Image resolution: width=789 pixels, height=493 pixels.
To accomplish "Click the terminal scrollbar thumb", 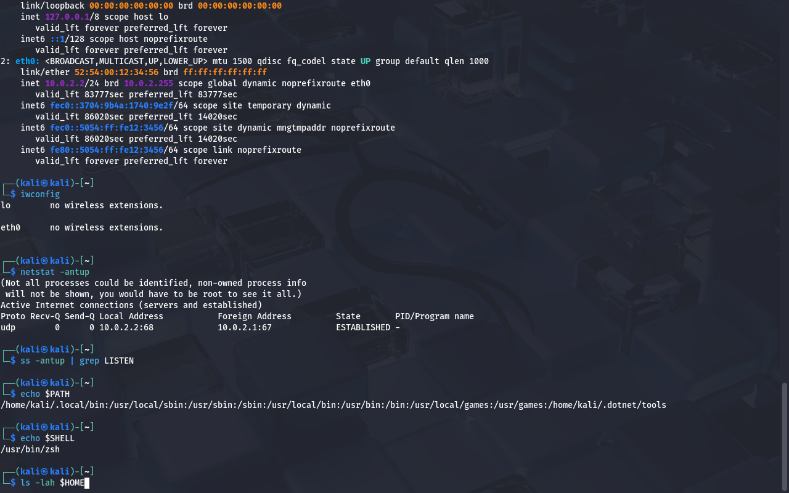I will (785, 435).
